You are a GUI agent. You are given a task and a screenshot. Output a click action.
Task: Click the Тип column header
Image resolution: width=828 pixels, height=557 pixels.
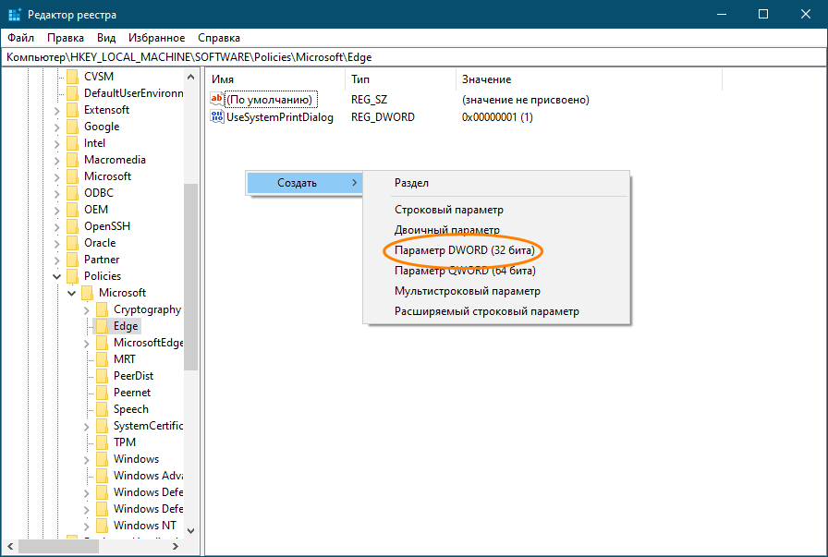[400, 79]
